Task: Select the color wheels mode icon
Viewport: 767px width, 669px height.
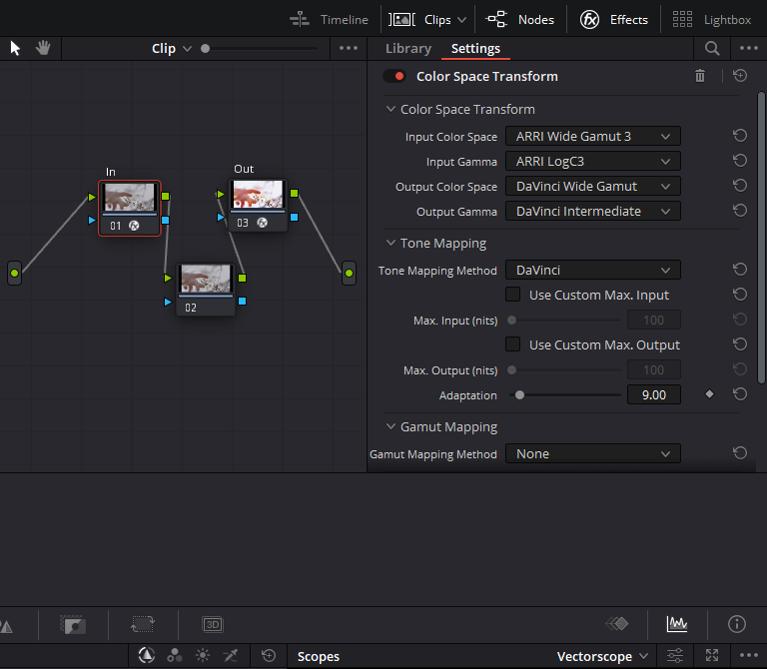Action: click(146, 655)
